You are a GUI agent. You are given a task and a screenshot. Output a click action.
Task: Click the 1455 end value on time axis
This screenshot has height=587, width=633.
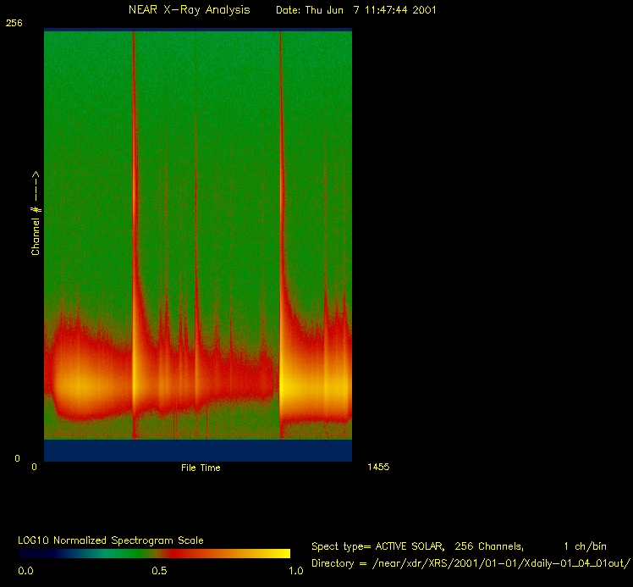pyautogui.click(x=378, y=467)
